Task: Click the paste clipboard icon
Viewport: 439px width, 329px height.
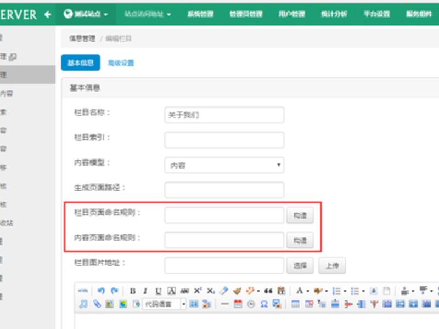Action: (x=282, y=291)
